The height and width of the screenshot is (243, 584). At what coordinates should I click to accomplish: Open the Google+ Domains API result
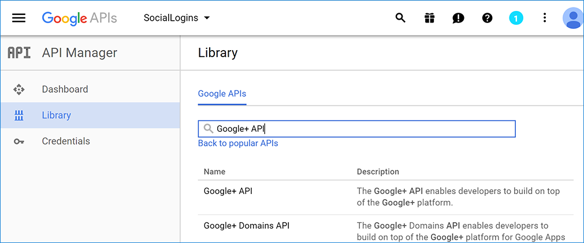click(246, 226)
